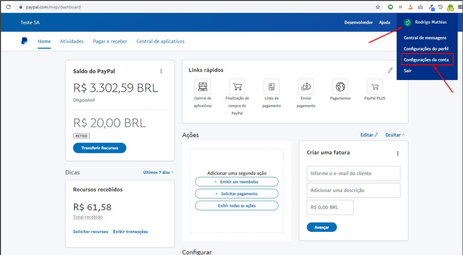Screen dimensions: 463x255
Task: Go to the Home tab
Action: click(44, 41)
